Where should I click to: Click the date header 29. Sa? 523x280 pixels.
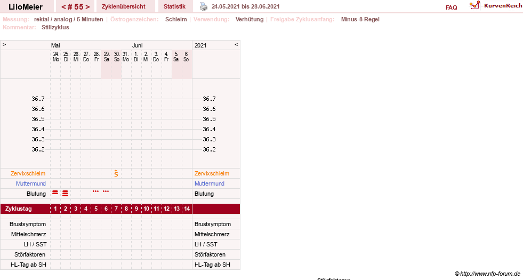click(107, 57)
